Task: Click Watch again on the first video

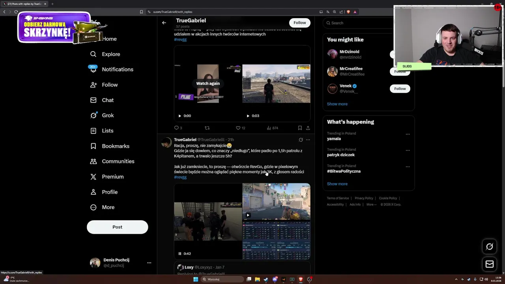Action: [x=208, y=84]
